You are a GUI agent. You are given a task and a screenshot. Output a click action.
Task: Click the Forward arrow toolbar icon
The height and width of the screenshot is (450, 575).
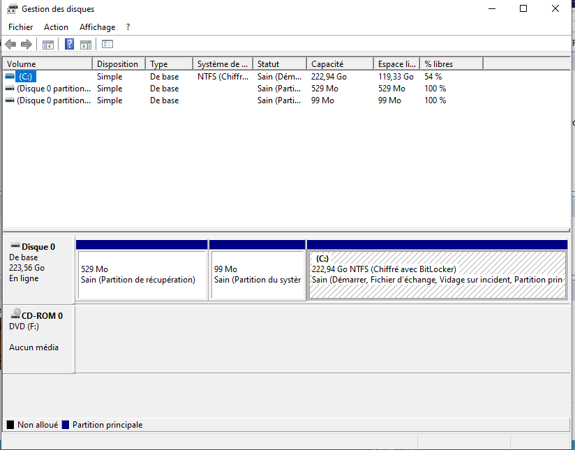[x=27, y=45]
